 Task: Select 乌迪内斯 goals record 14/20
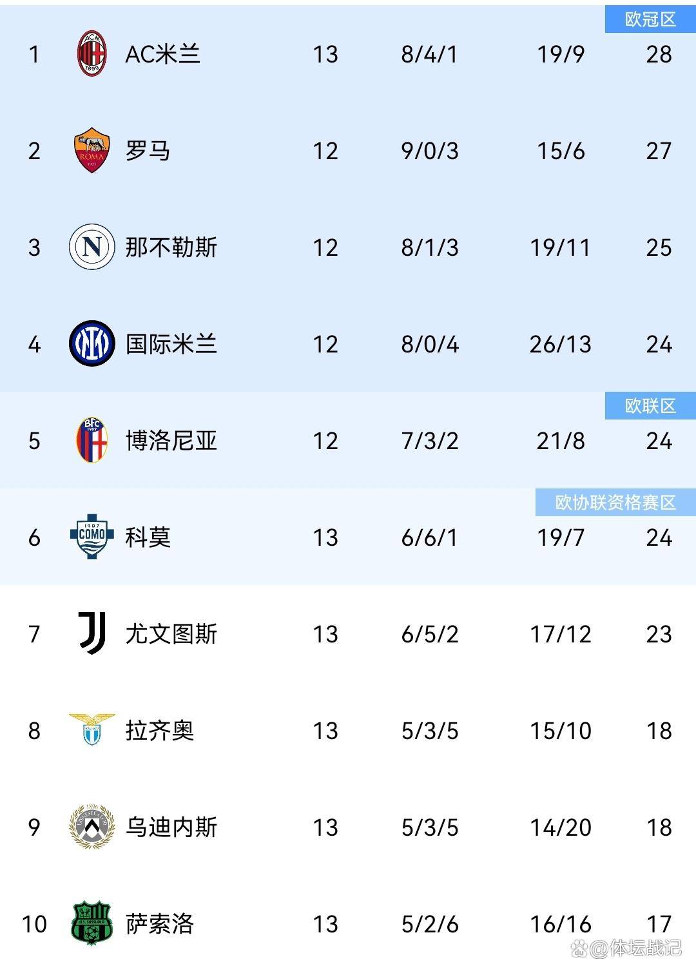pos(560,827)
